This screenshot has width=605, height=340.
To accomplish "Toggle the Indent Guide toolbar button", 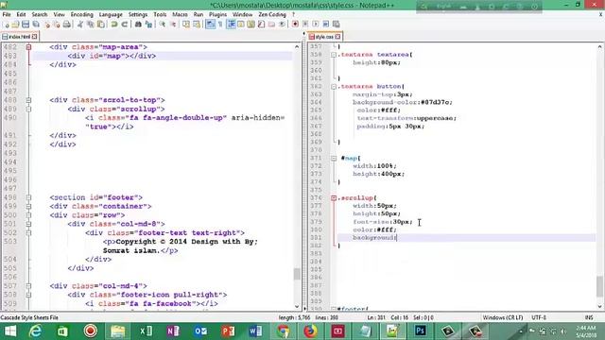I will point(231,25).
